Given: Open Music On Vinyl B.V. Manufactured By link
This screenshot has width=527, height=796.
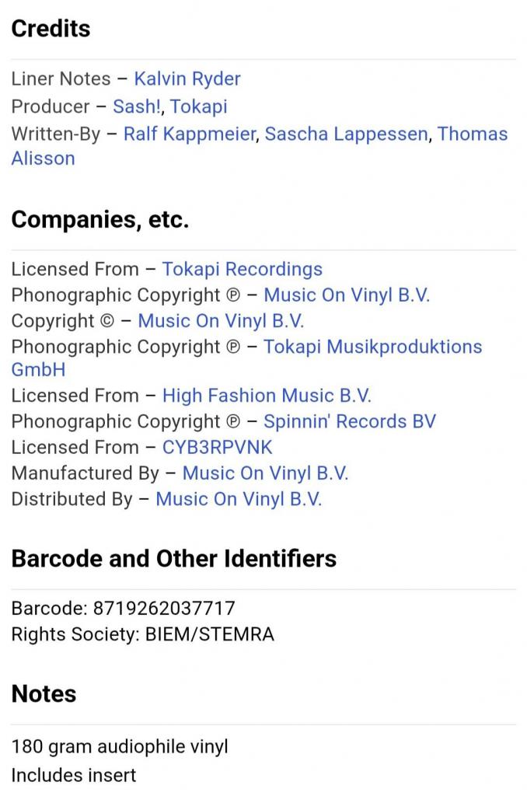Looking at the screenshot, I should [266, 473].
